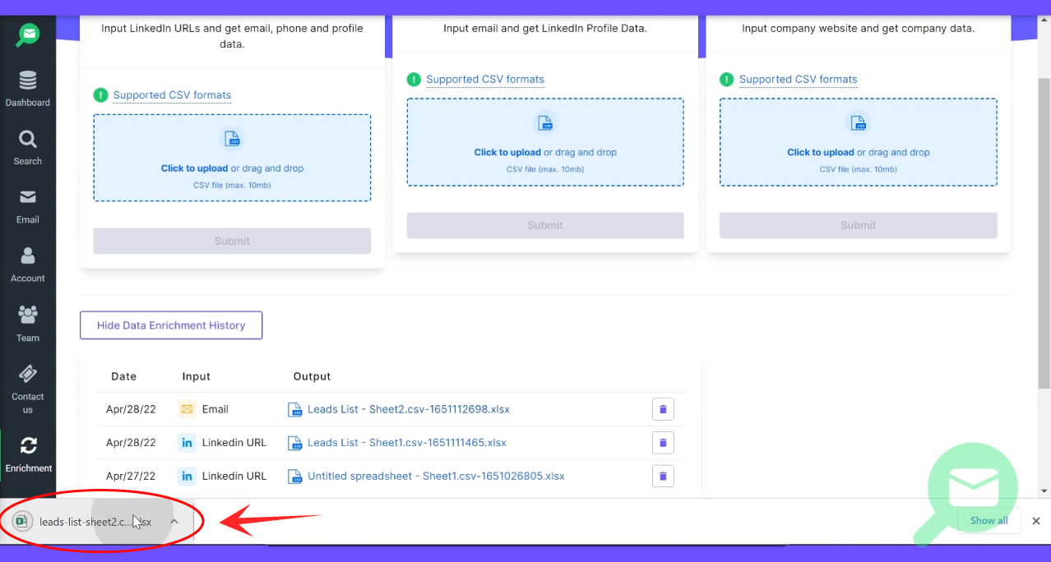The height and width of the screenshot is (562, 1051).
Task: Open Search in the sidebar
Action: tap(28, 148)
